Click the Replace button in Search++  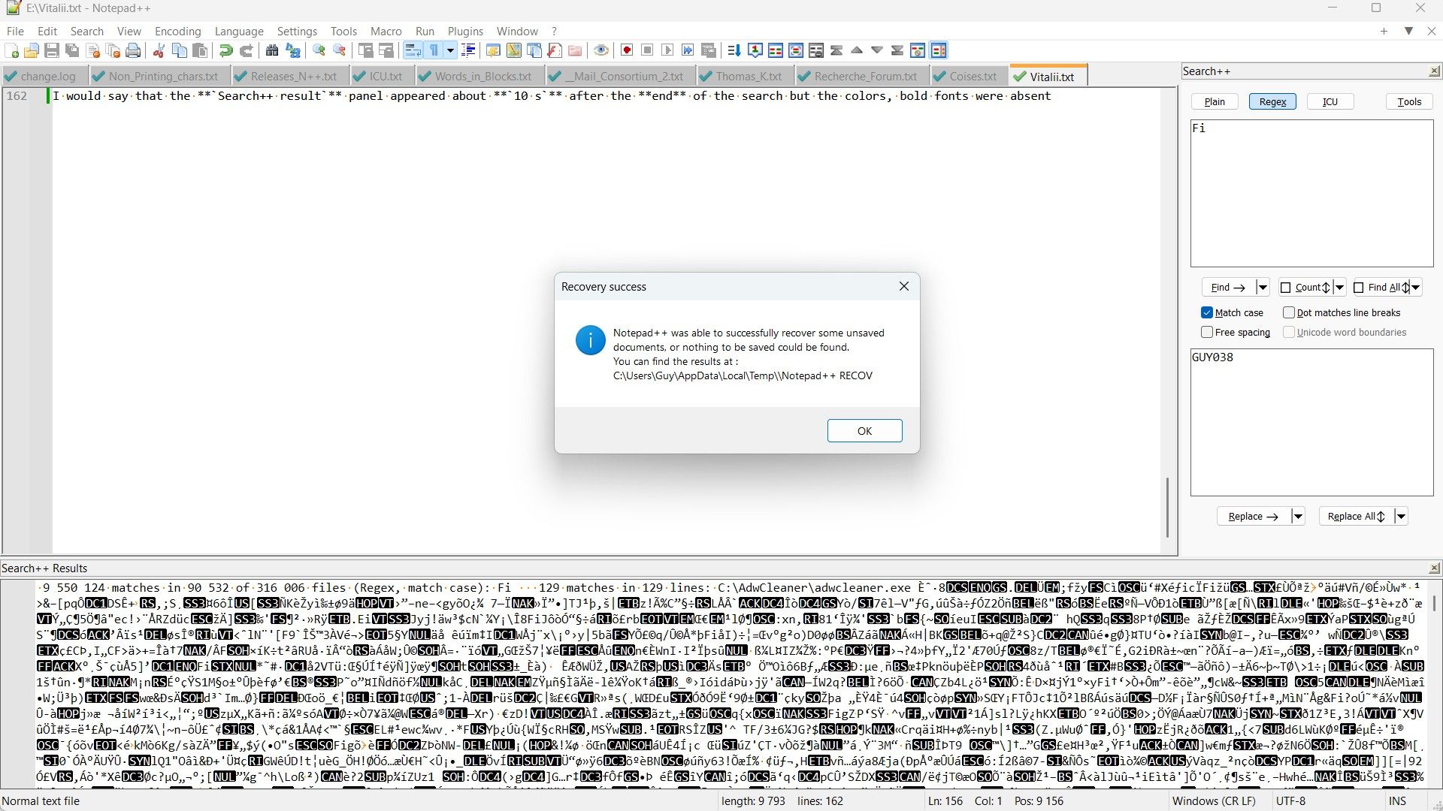pyautogui.click(x=1254, y=517)
